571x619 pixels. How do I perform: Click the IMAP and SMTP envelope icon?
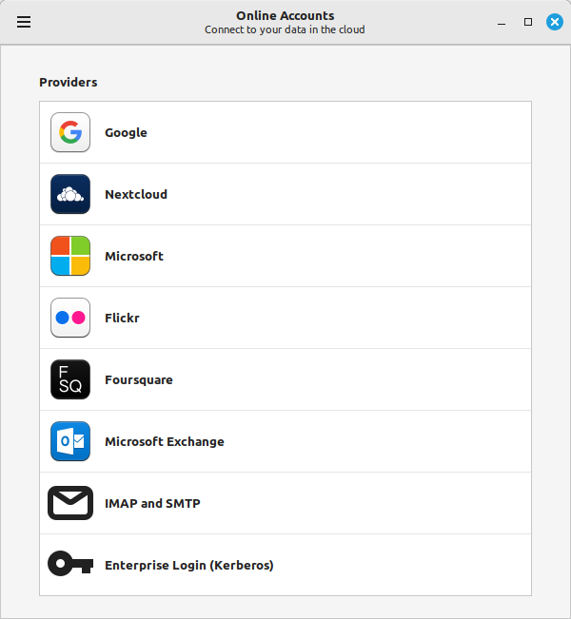pyautogui.click(x=70, y=503)
